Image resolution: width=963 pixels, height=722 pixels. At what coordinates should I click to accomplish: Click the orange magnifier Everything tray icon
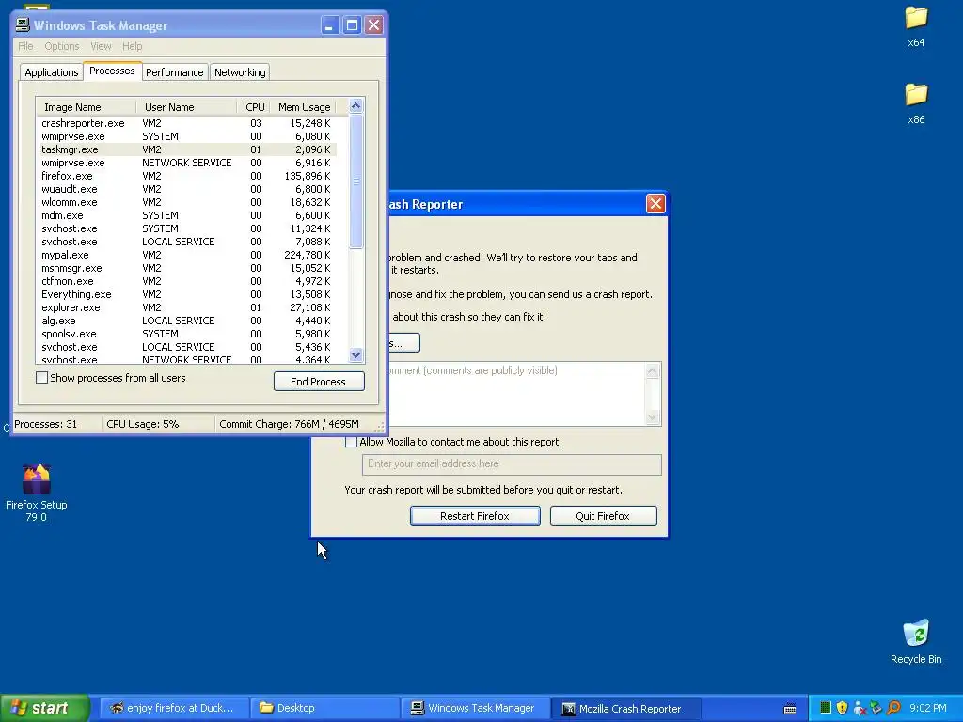click(893, 708)
